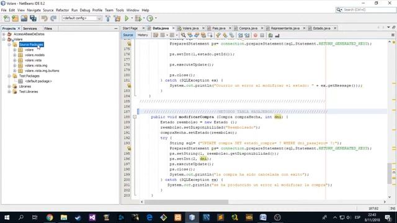Open Profile Project dropdown arrow

point(156,18)
